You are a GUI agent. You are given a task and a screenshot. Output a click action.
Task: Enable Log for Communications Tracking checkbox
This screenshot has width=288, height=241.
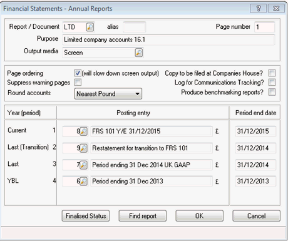272,82
